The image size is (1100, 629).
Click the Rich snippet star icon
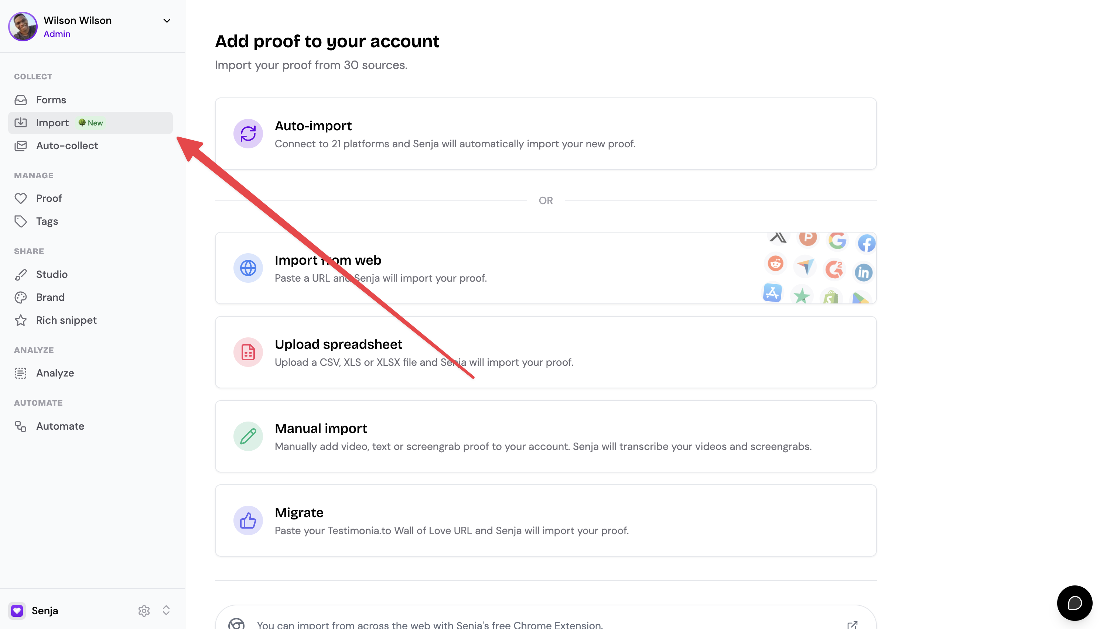(x=20, y=320)
